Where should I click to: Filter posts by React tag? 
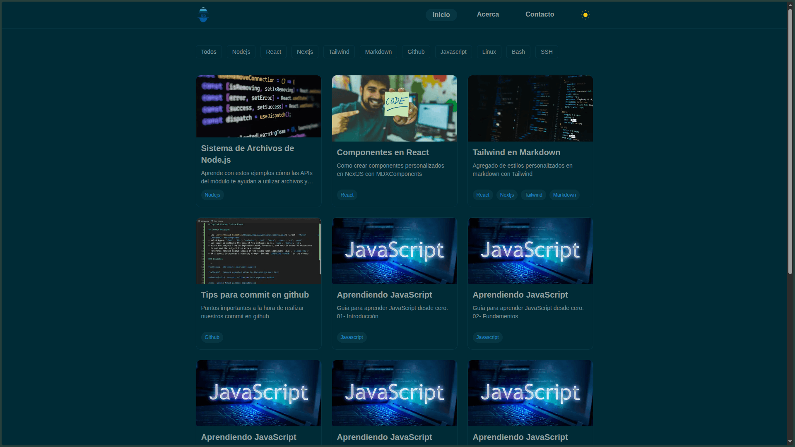pyautogui.click(x=273, y=52)
